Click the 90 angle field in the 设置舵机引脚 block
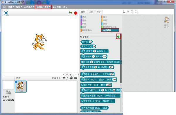Screen dimensions: 176x115 pyautogui.click(x=111, y=67)
